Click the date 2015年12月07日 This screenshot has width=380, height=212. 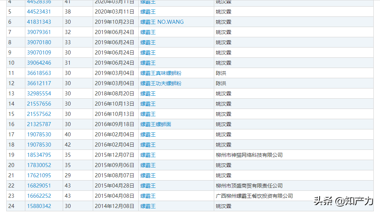[114, 155]
